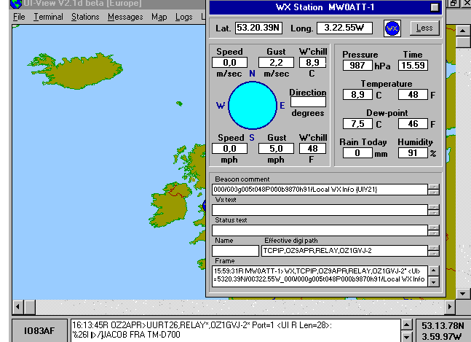Expand the Wx text field spinner
471x342 pixels.
(x=434, y=210)
